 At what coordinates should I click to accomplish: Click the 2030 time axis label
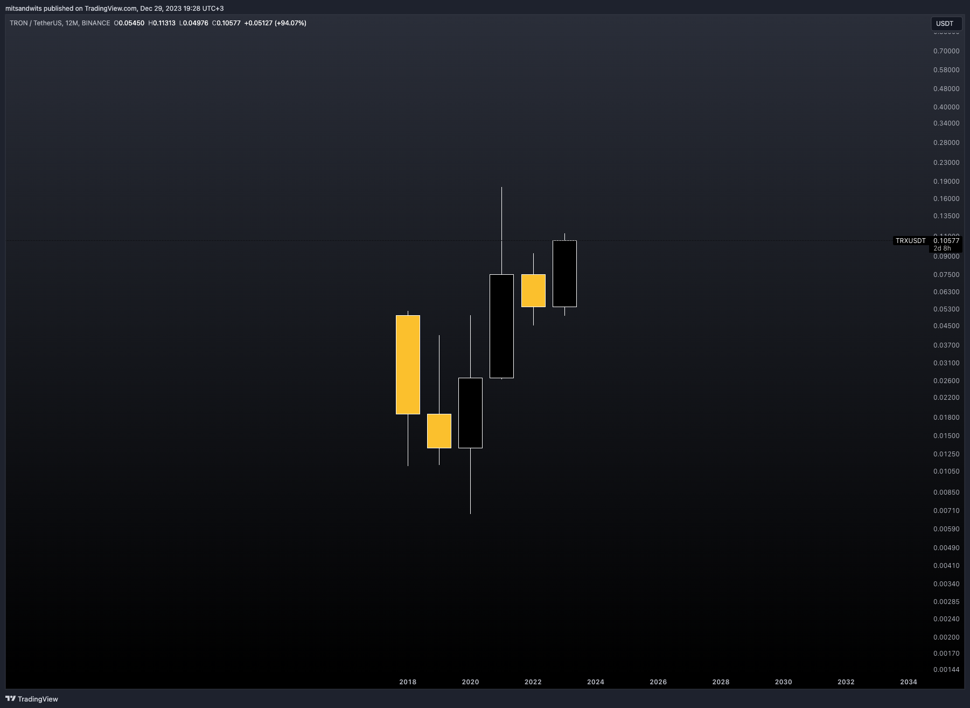(783, 682)
